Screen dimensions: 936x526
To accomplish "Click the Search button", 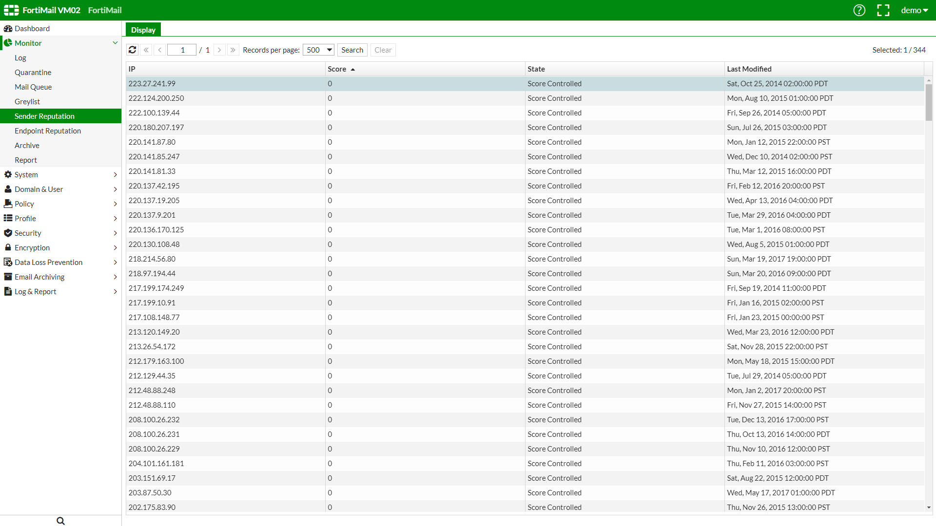I will pyautogui.click(x=352, y=50).
